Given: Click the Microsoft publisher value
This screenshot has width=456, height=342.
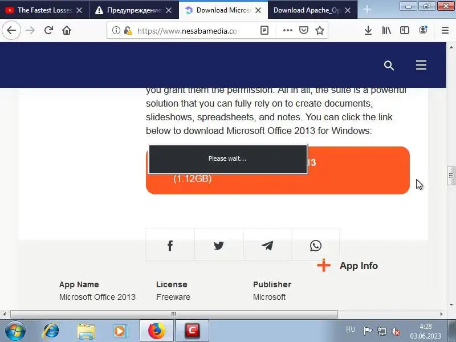Looking at the screenshot, I should coord(269,297).
